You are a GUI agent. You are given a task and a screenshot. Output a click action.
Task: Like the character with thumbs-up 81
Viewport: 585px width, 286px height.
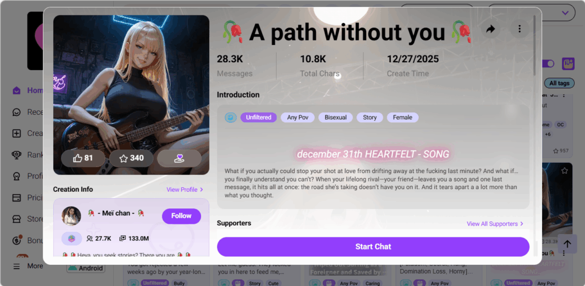point(83,158)
